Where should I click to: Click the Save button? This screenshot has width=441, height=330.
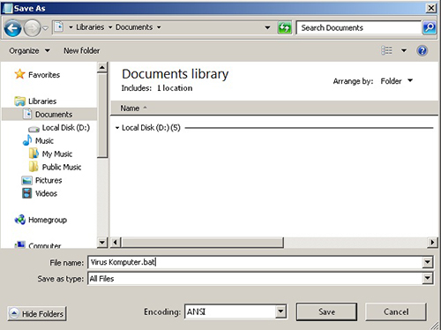[x=326, y=311]
